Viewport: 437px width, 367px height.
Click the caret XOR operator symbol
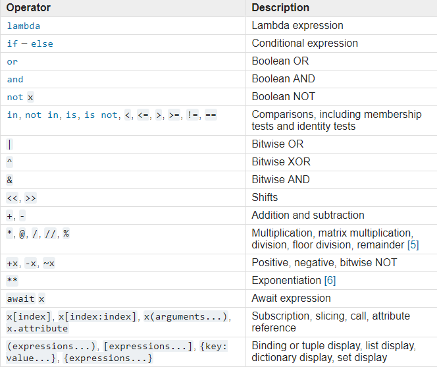[9, 162]
